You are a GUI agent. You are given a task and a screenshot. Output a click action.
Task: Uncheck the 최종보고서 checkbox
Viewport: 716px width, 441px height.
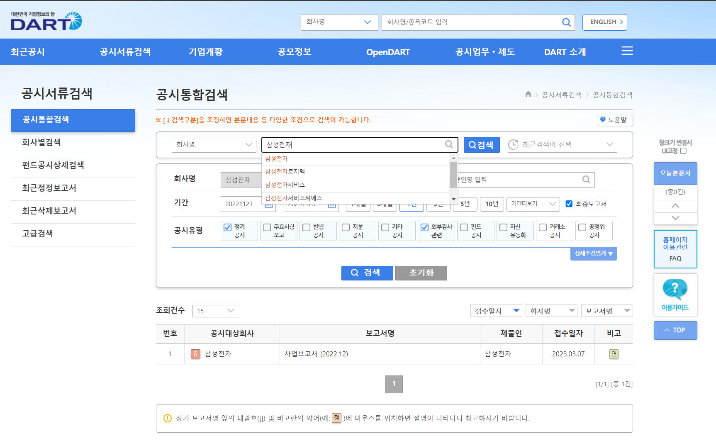569,204
